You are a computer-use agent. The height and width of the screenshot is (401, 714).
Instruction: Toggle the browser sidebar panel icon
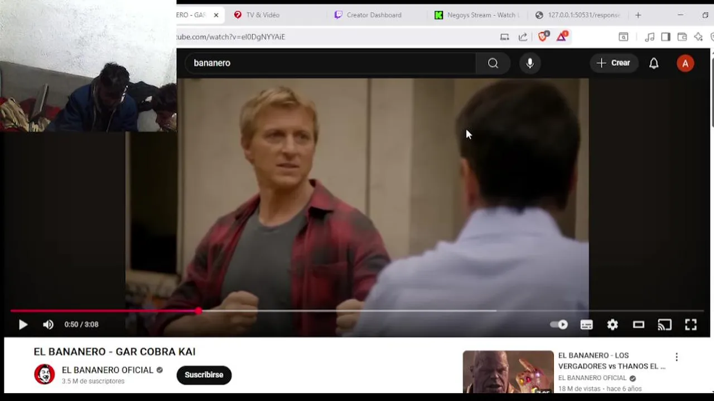point(665,37)
